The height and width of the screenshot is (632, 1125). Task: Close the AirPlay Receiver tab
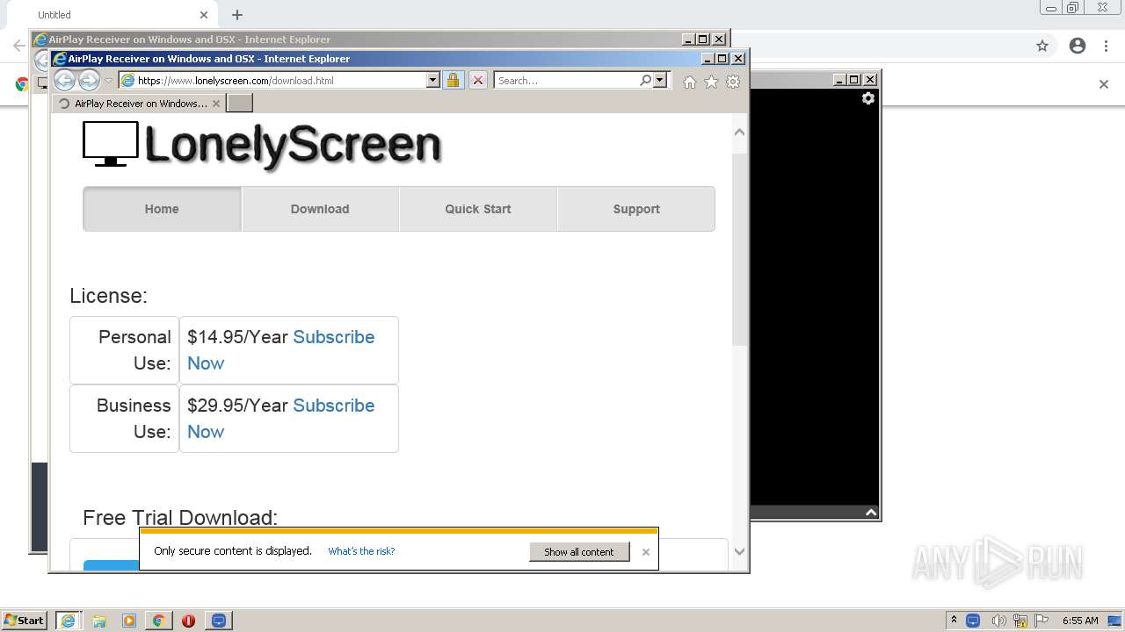click(216, 104)
